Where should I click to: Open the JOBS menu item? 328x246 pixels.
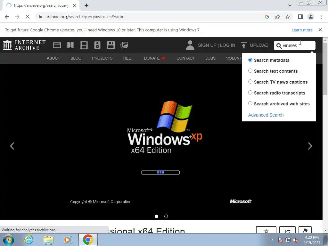point(210,58)
